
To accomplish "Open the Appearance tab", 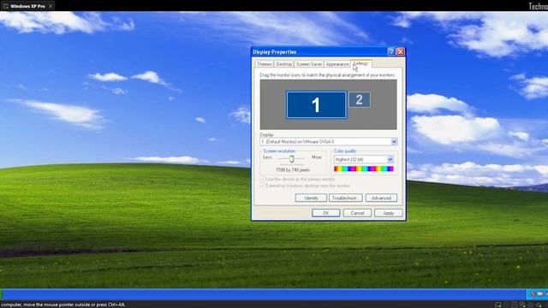I will 337,64.
